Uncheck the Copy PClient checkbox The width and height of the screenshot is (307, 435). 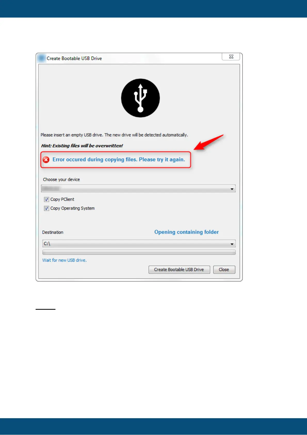click(46, 199)
